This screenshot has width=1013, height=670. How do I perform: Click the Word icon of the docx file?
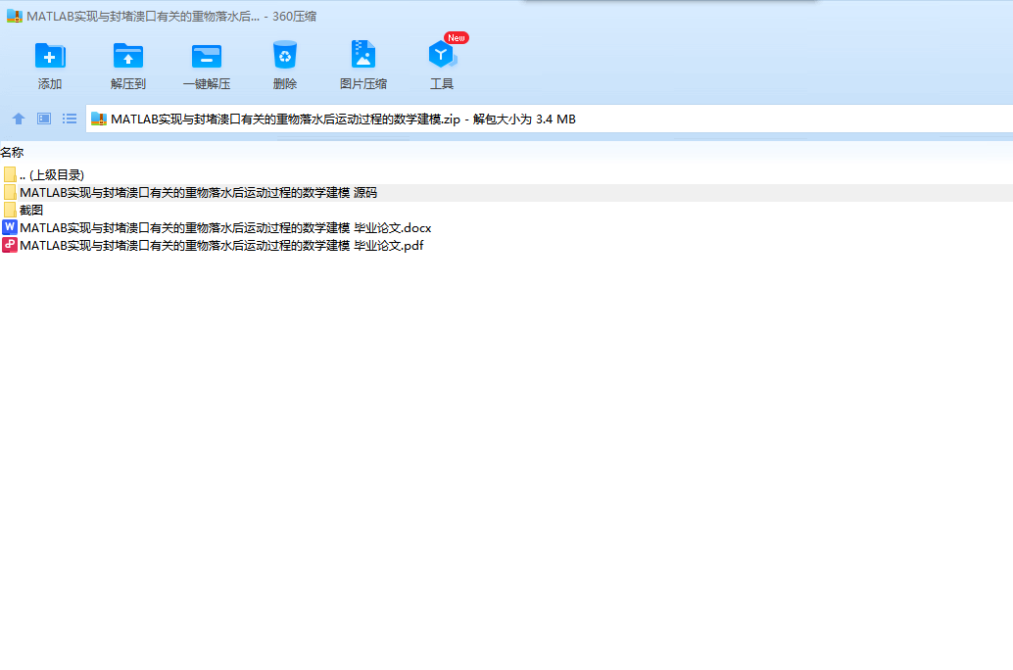point(10,227)
